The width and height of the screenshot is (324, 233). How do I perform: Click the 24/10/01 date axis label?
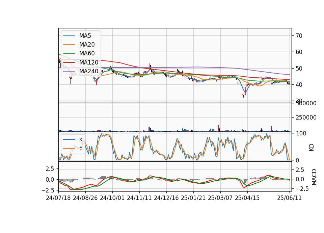click(112, 198)
